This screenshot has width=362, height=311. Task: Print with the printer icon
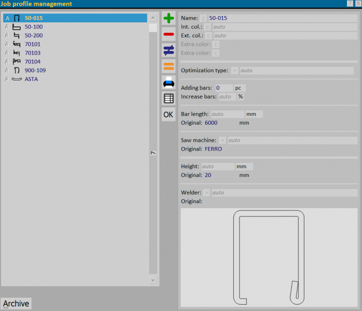[168, 83]
